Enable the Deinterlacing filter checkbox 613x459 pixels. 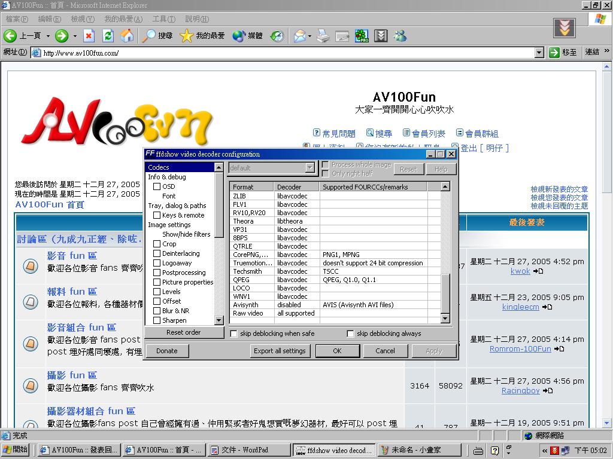pos(157,253)
